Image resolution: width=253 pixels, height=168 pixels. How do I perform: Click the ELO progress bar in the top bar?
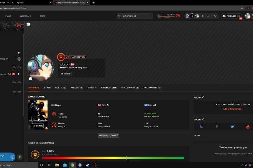tap(166, 16)
